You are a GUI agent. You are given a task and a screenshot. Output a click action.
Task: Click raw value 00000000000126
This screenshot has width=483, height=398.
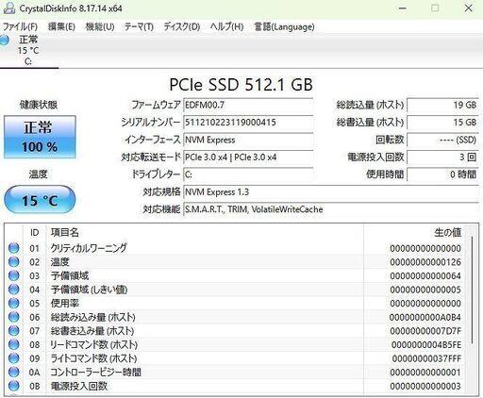click(x=425, y=262)
